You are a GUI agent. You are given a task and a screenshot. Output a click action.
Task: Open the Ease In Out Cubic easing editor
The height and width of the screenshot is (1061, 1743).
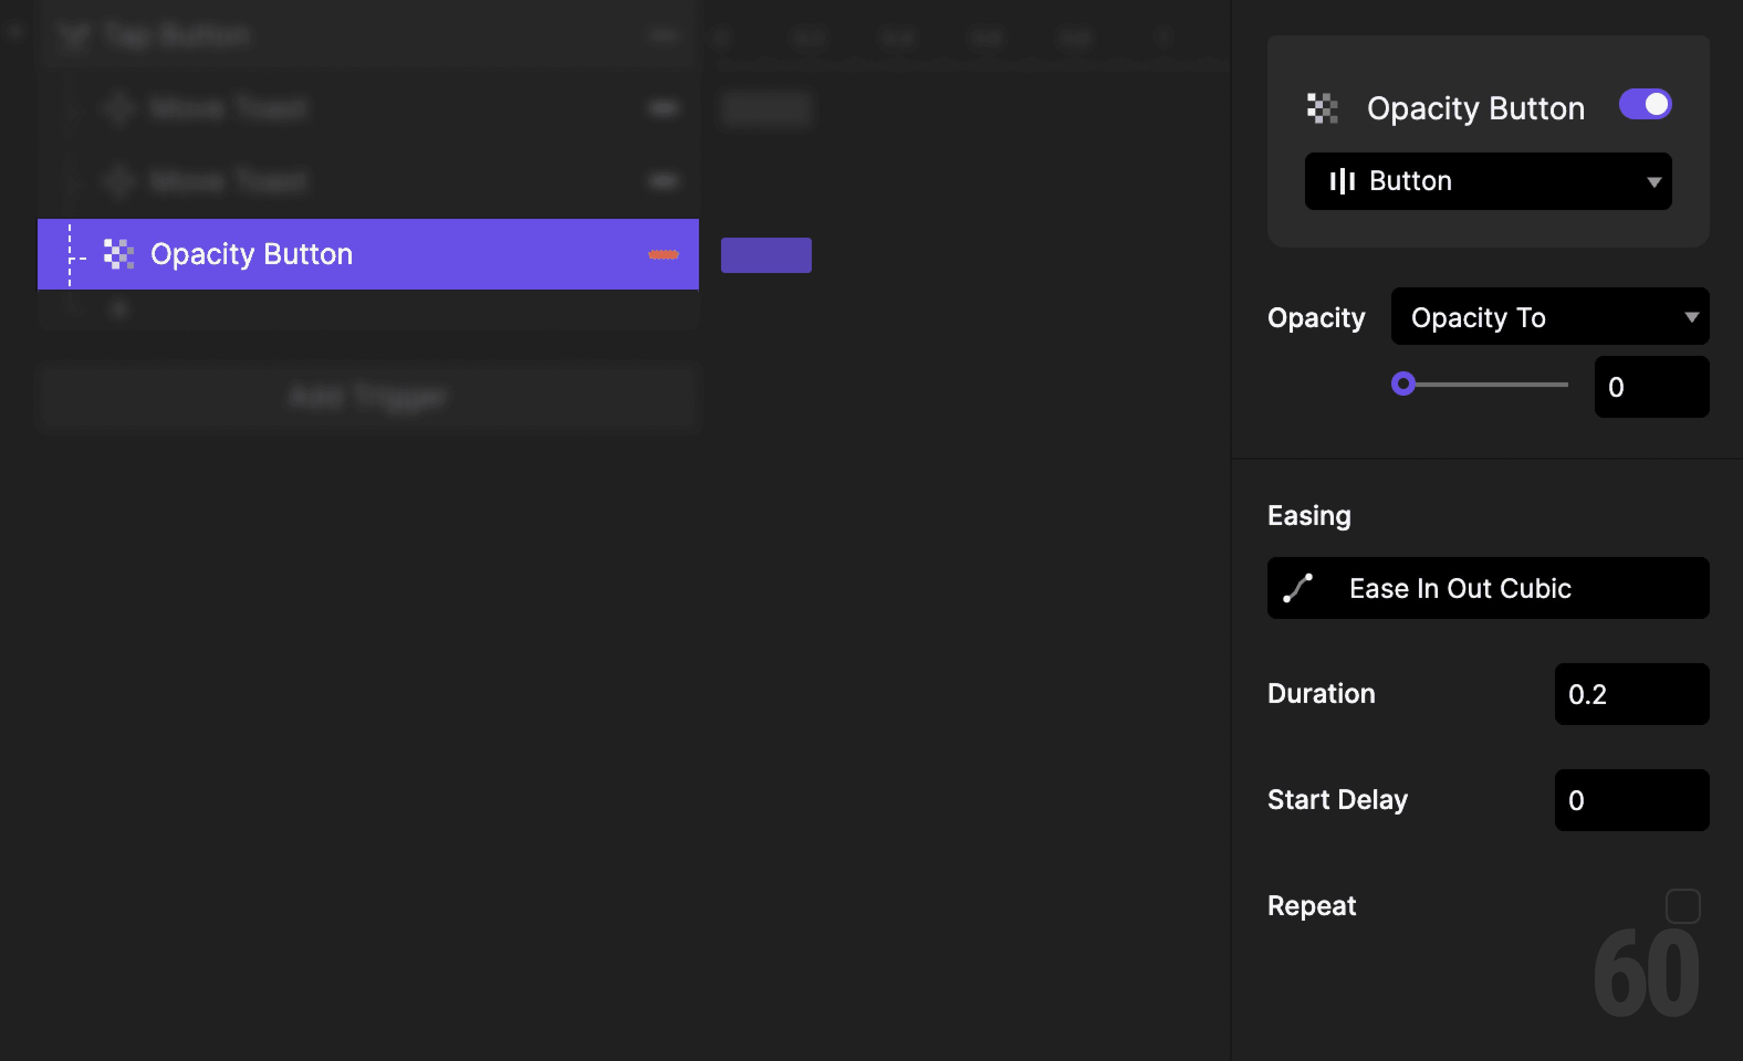(x=1487, y=588)
